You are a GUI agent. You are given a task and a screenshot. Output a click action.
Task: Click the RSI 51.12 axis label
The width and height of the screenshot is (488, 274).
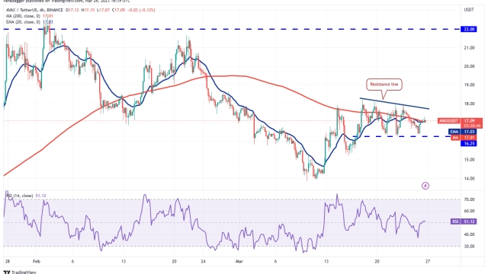click(x=464, y=221)
